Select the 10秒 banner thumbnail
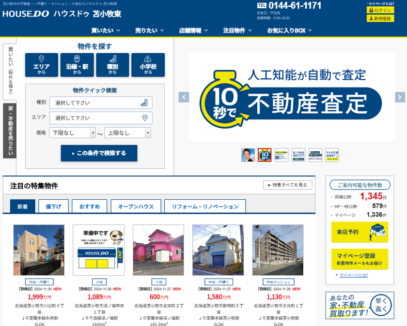The height and width of the screenshot is (326, 407). tap(265, 155)
